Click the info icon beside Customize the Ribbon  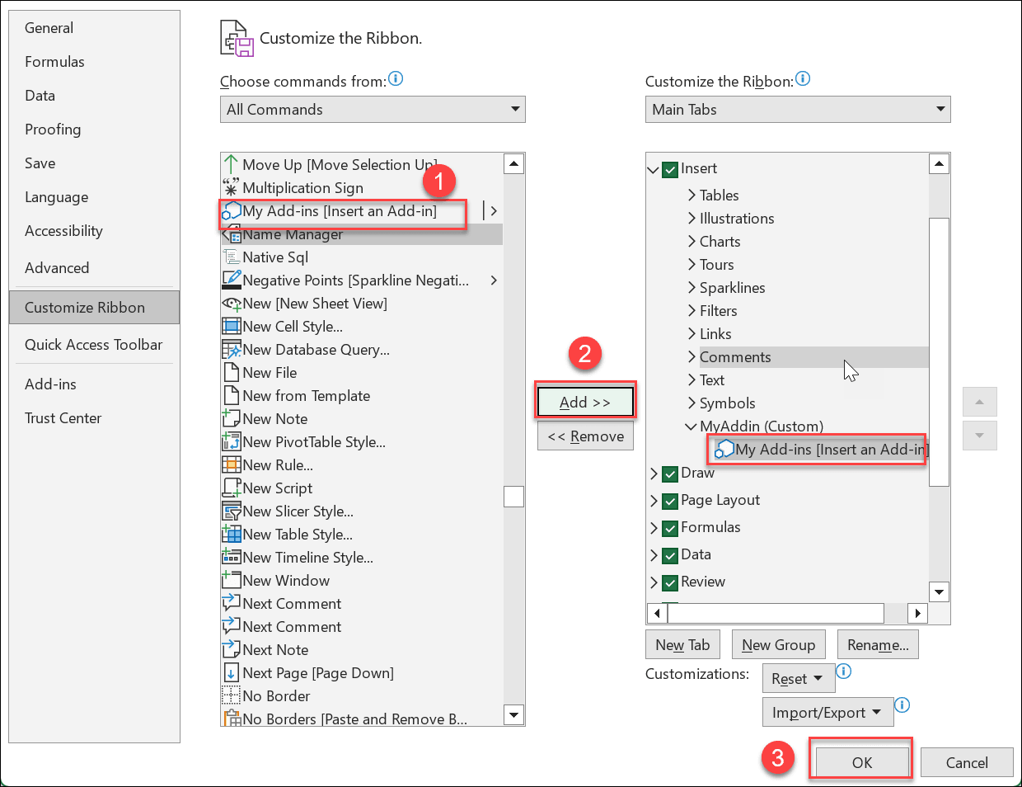(x=803, y=78)
